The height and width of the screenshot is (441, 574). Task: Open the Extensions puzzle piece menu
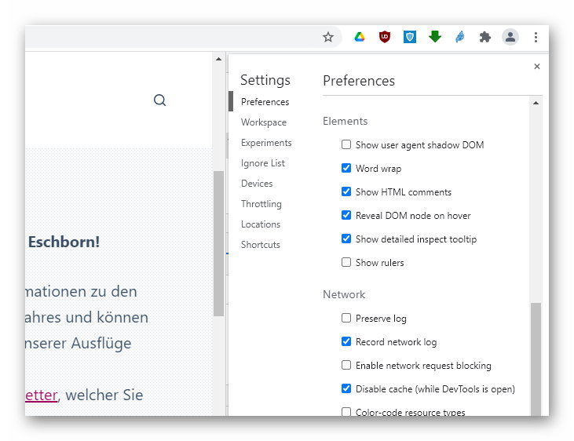[485, 37]
